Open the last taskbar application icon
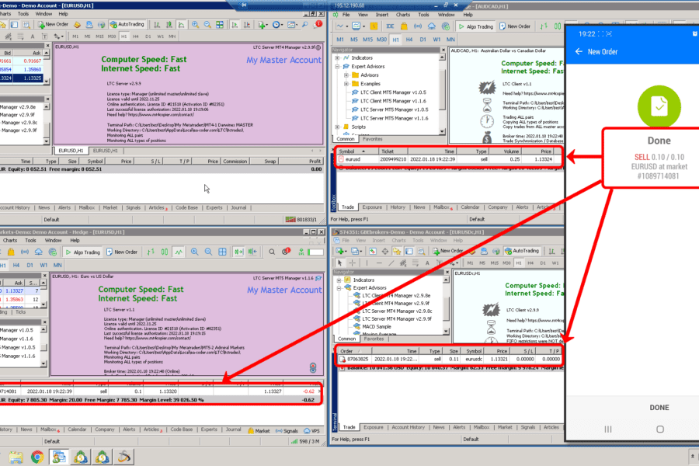The image size is (699, 466). tap(124, 457)
